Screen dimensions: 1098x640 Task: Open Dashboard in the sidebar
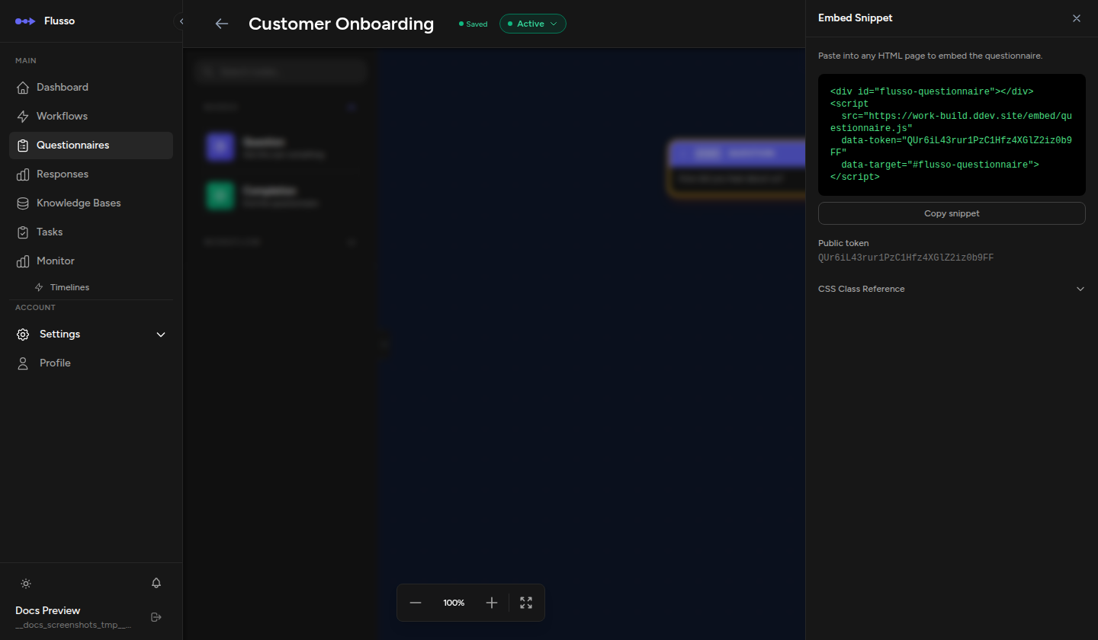point(91,88)
